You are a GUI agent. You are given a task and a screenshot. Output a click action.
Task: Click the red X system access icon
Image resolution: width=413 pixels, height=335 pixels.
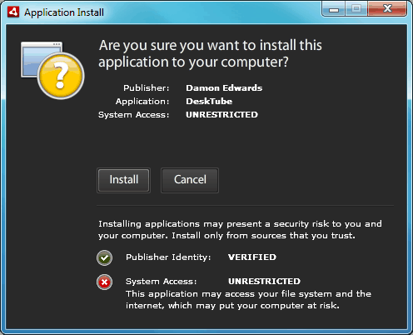(104, 282)
